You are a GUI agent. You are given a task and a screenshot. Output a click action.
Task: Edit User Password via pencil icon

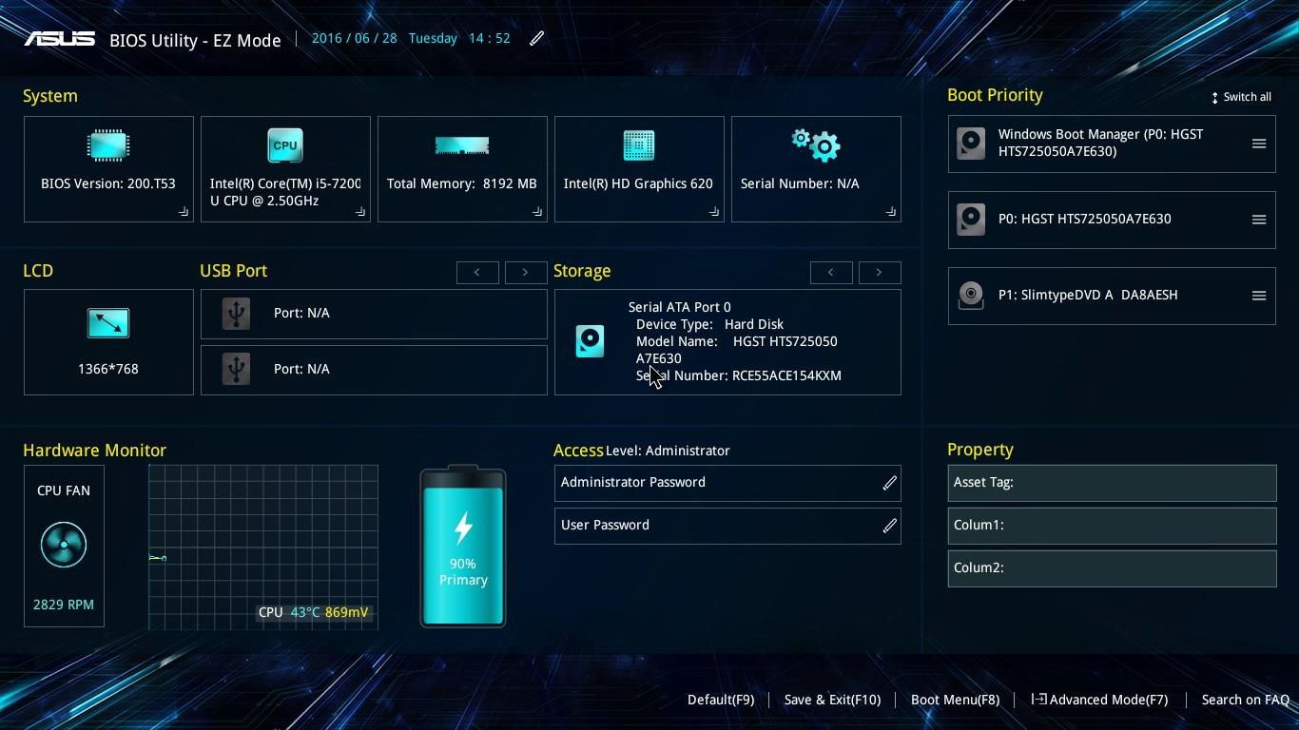[890, 526]
